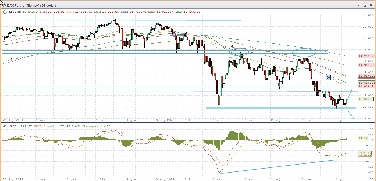
Task: Select the ellipse drawn near the June peak
Action: (x=304, y=52)
